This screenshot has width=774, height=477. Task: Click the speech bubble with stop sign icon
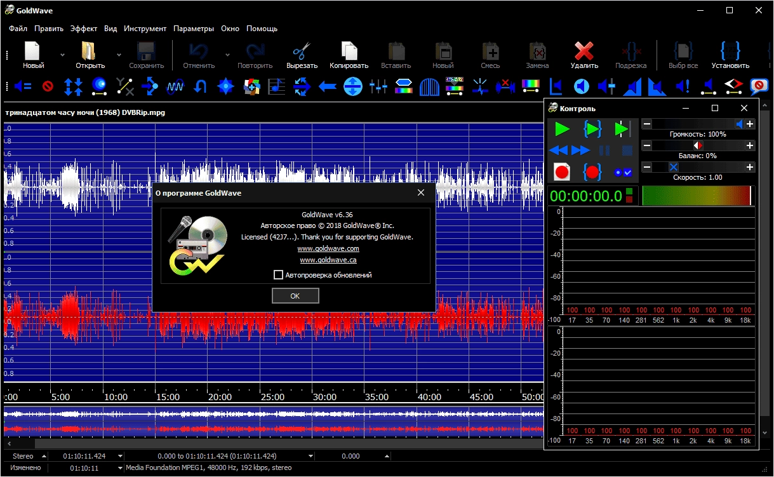coord(759,86)
